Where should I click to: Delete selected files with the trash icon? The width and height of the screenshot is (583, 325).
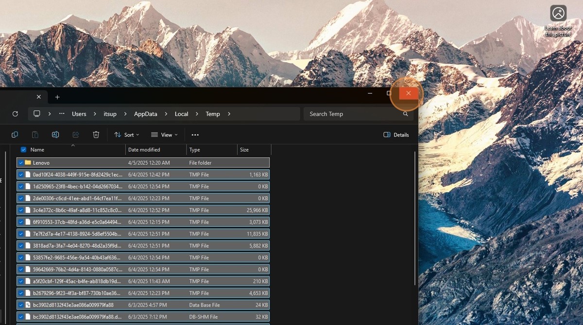(96, 135)
